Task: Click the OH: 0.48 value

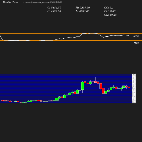Action: click(x=110, y=11)
